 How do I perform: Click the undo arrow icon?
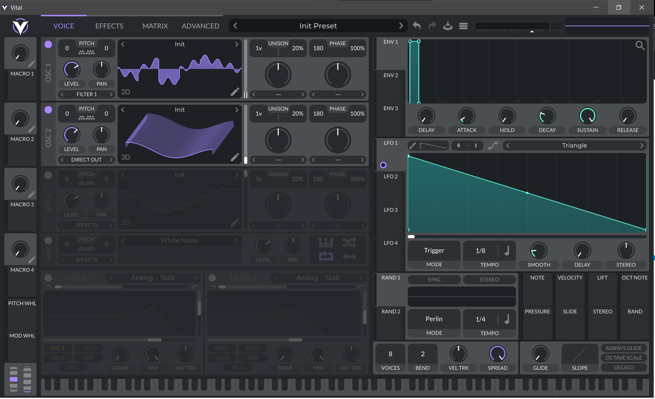[417, 26]
